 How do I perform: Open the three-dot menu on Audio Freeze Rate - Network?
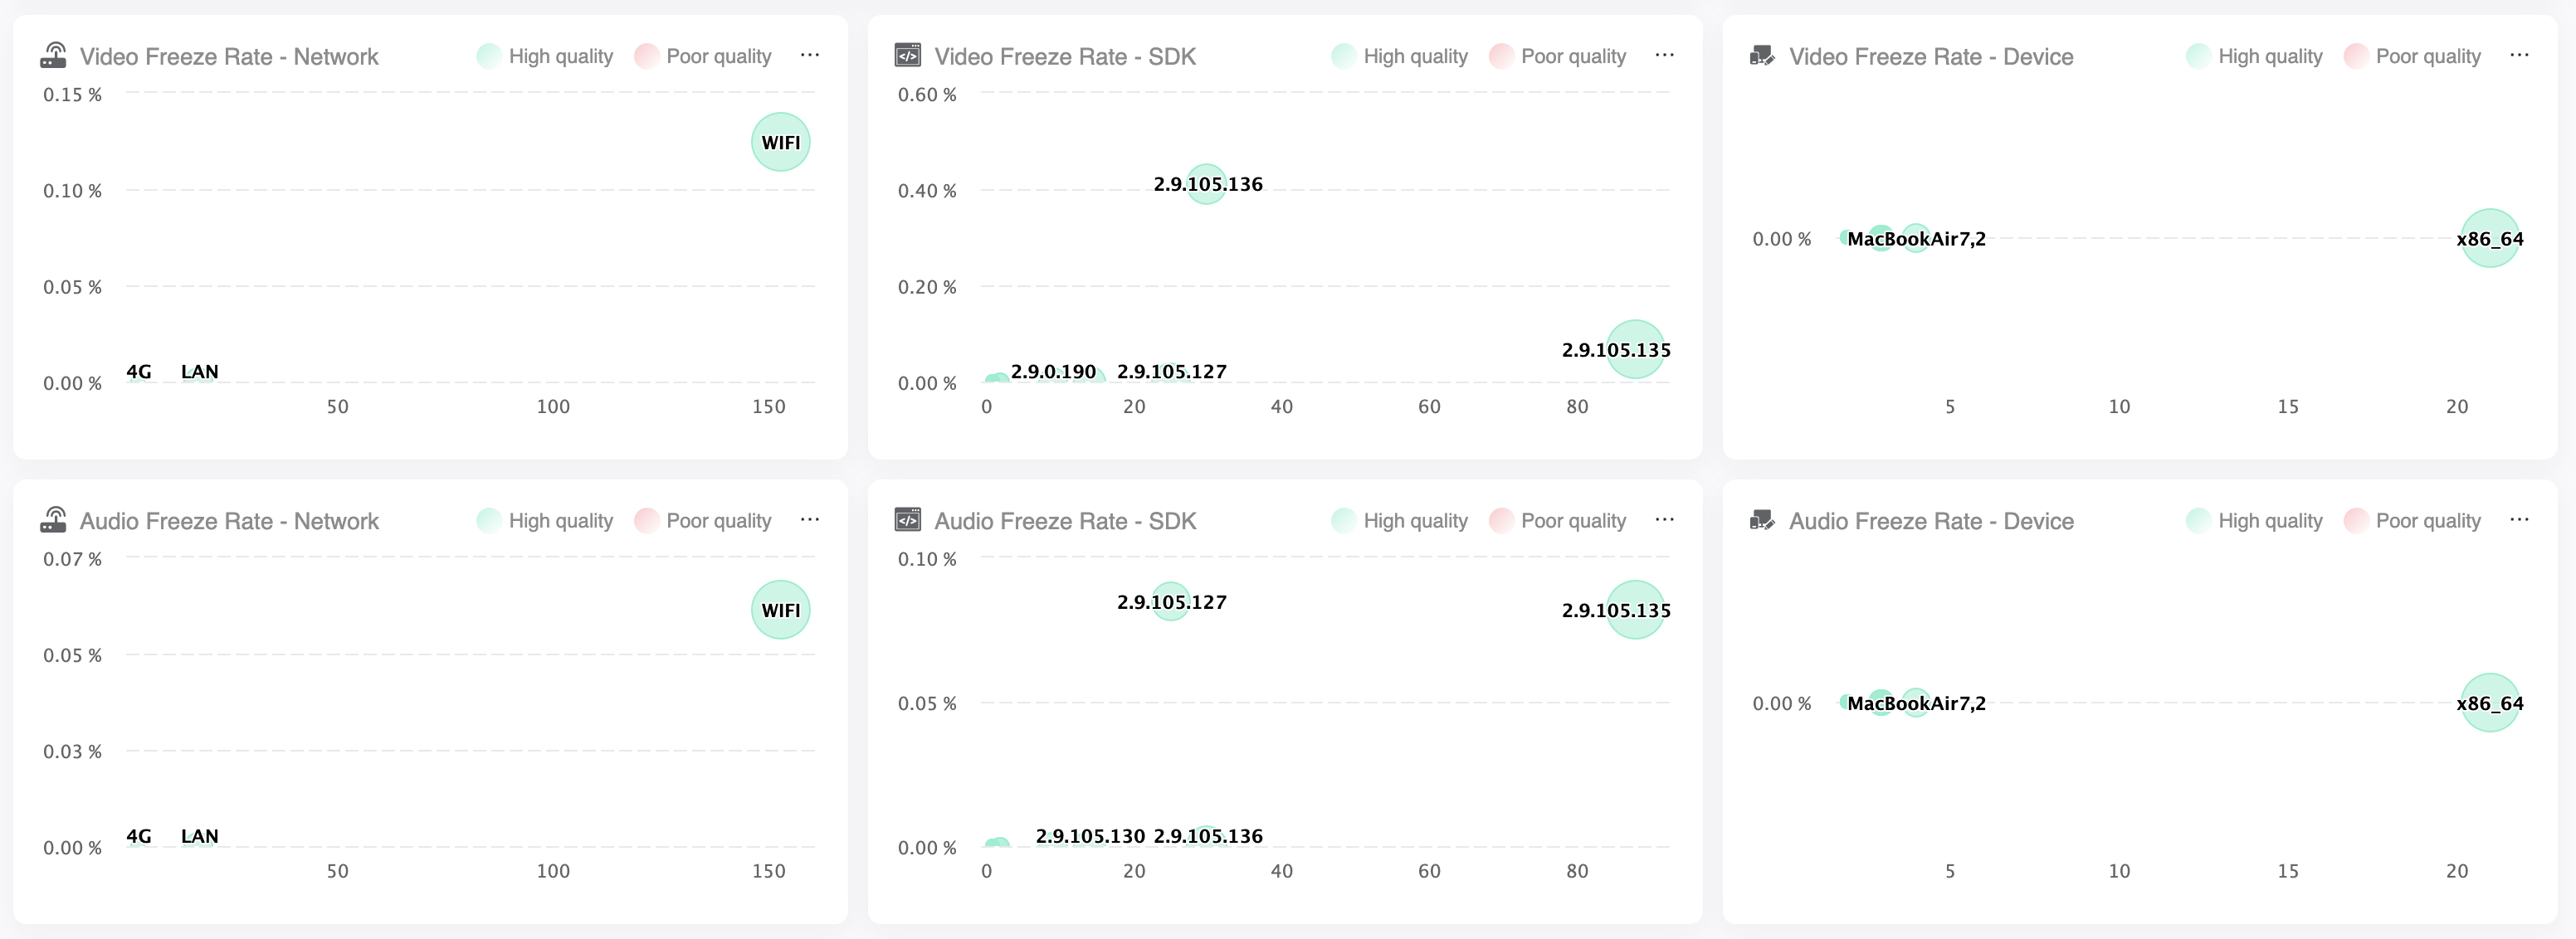pos(810,520)
